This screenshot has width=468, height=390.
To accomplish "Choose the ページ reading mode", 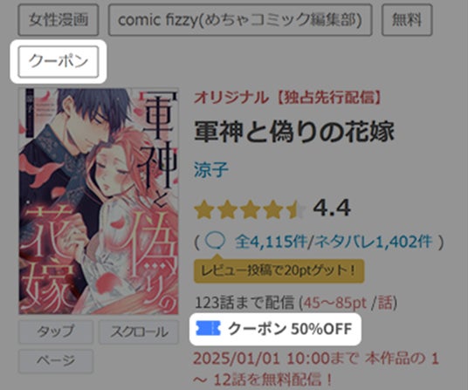I will click(x=56, y=361).
